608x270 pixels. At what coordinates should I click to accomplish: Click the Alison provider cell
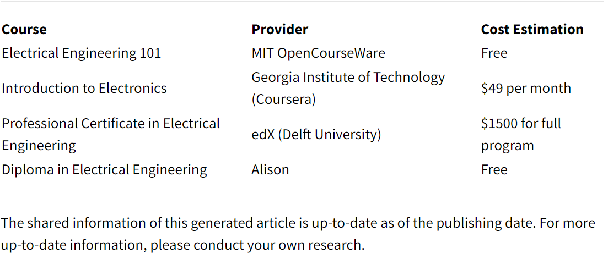tap(270, 170)
